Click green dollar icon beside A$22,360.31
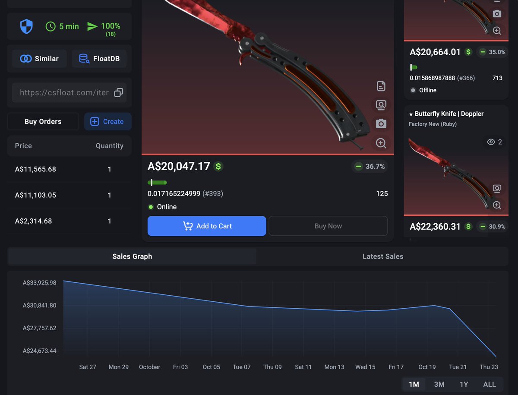The width and height of the screenshot is (518, 395). pos(468,226)
